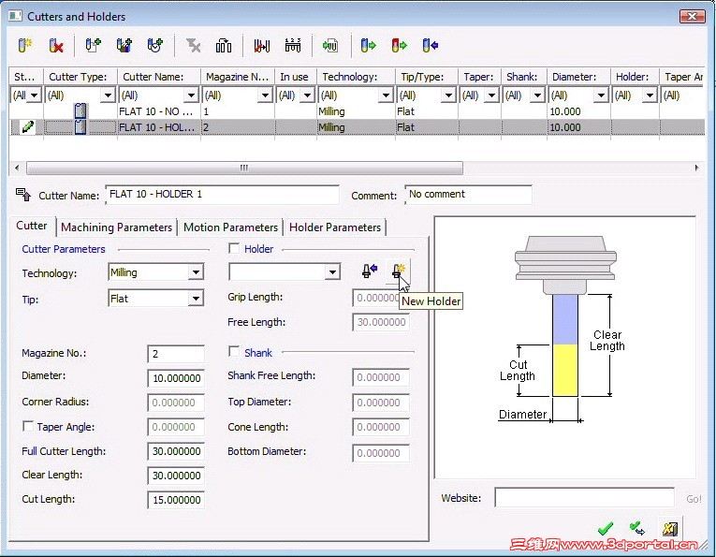The height and width of the screenshot is (557, 716).
Task: Close the Cutters and Holders dialog
Action: [x=693, y=17]
